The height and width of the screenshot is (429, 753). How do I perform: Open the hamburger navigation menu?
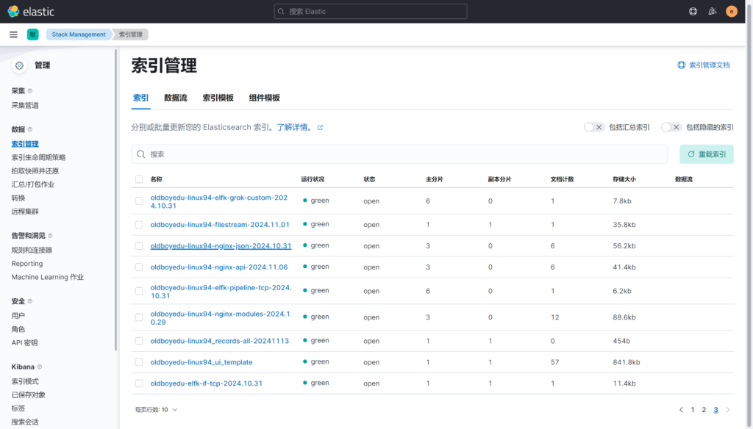[x=13, y=35]
